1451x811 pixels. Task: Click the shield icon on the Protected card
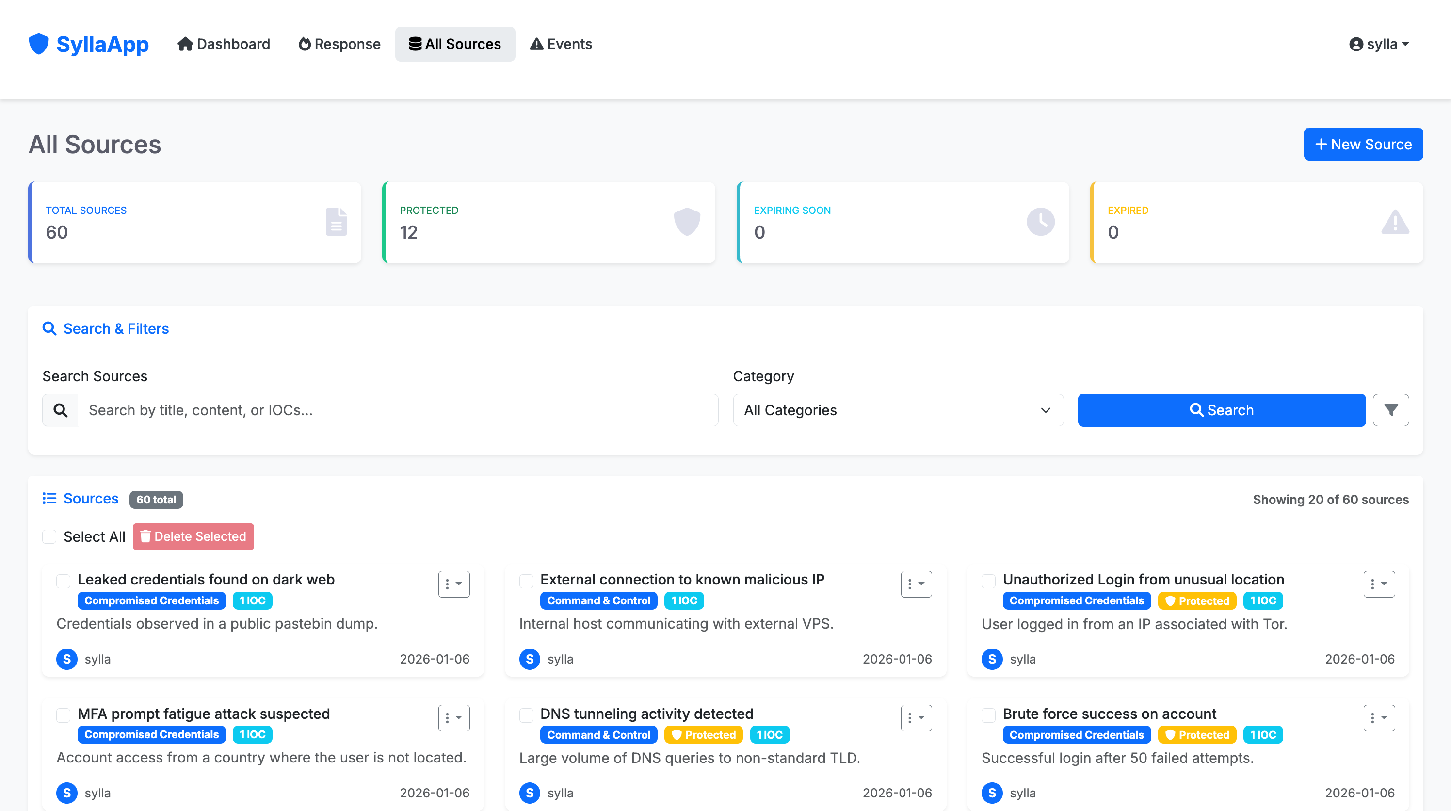[x=687, y=221]
